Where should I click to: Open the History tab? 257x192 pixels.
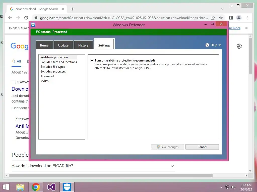tap(83, 45)
